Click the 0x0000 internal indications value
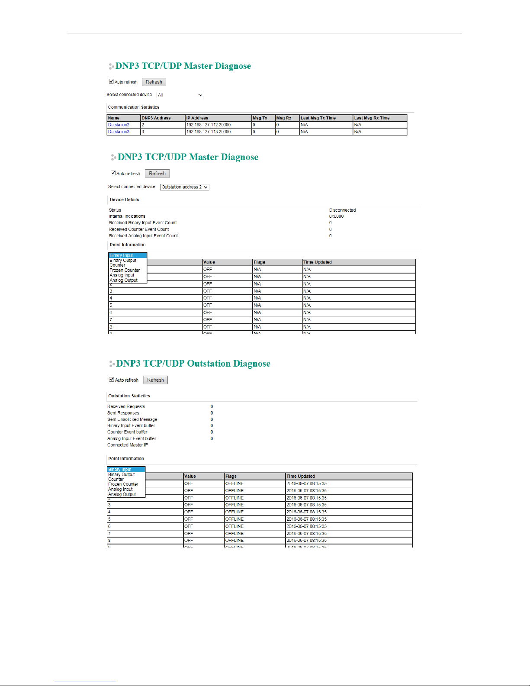This screenshot has height=686, width=530. (x=336, y=216)
